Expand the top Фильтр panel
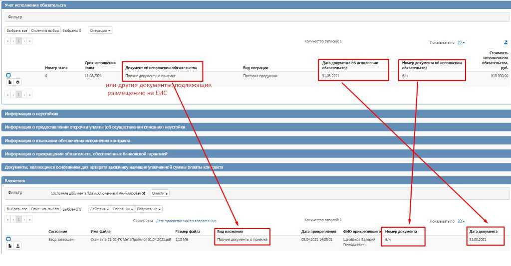Screen dimensions: 511x266 coord(257,17)
